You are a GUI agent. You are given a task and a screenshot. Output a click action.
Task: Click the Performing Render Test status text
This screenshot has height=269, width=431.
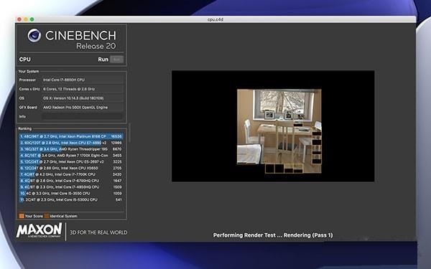pyautogui.click(x=273, y=235)
